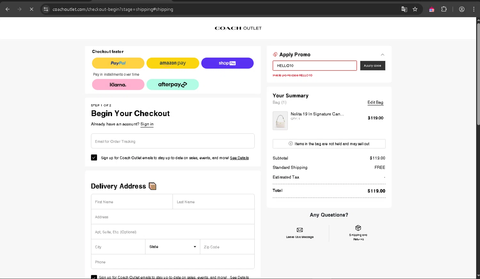Click the Any Questions? heading

[x=329, y=215]
